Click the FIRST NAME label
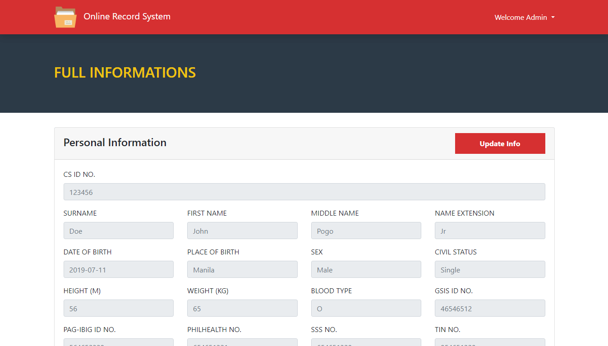Screen dimensions: 608x346 click(207, 213)
